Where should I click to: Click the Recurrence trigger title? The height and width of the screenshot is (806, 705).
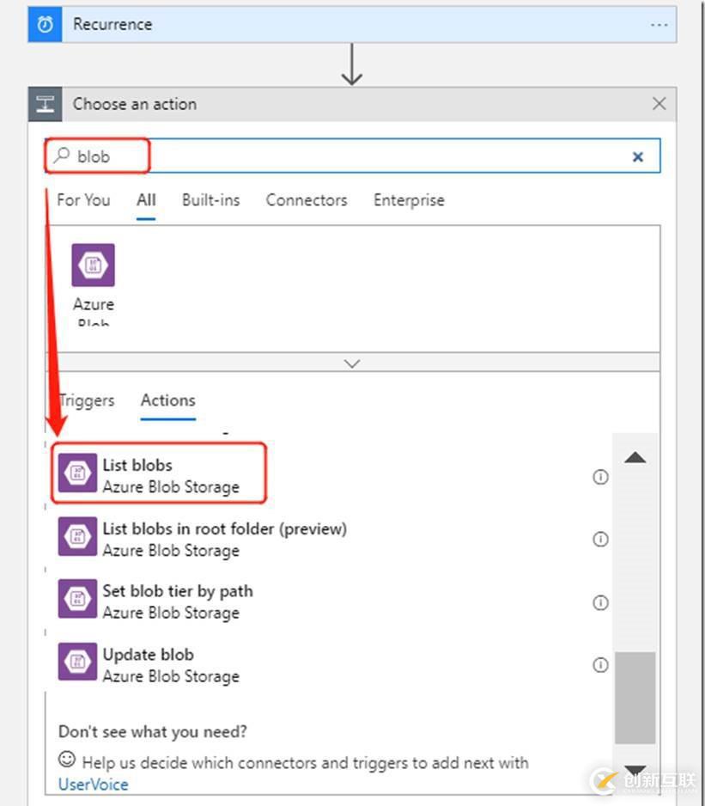click(112, 24)
